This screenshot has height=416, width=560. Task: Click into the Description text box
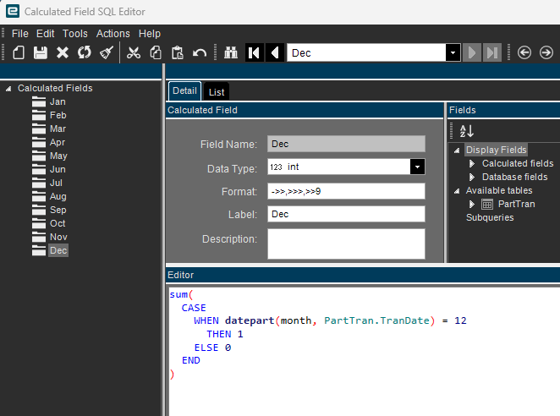[x=346, y=244]
